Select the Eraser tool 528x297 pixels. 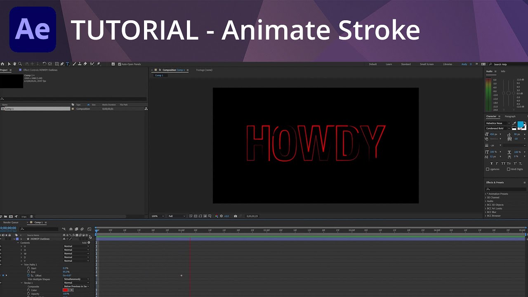point(85,64)
